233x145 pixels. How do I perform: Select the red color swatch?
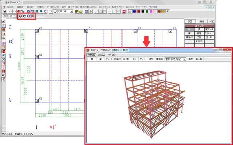(x=139, y=11)
